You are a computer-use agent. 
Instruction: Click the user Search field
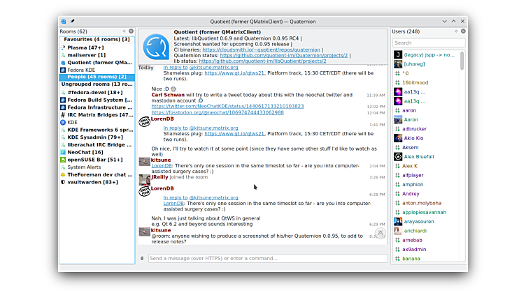[427, 43]
